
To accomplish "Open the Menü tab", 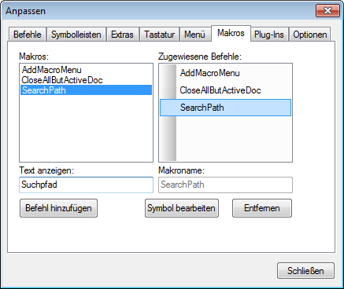I will click(194, 35).
